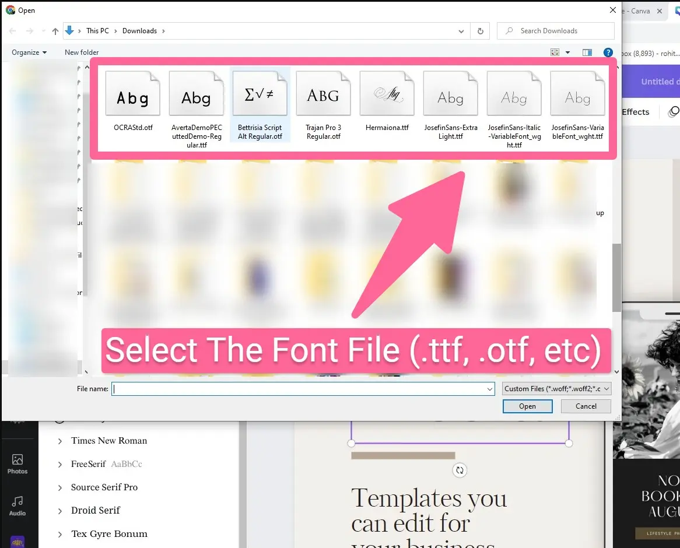Expand the address bar history dropdown
Screen dimensions: 680x548
[461, 31]
